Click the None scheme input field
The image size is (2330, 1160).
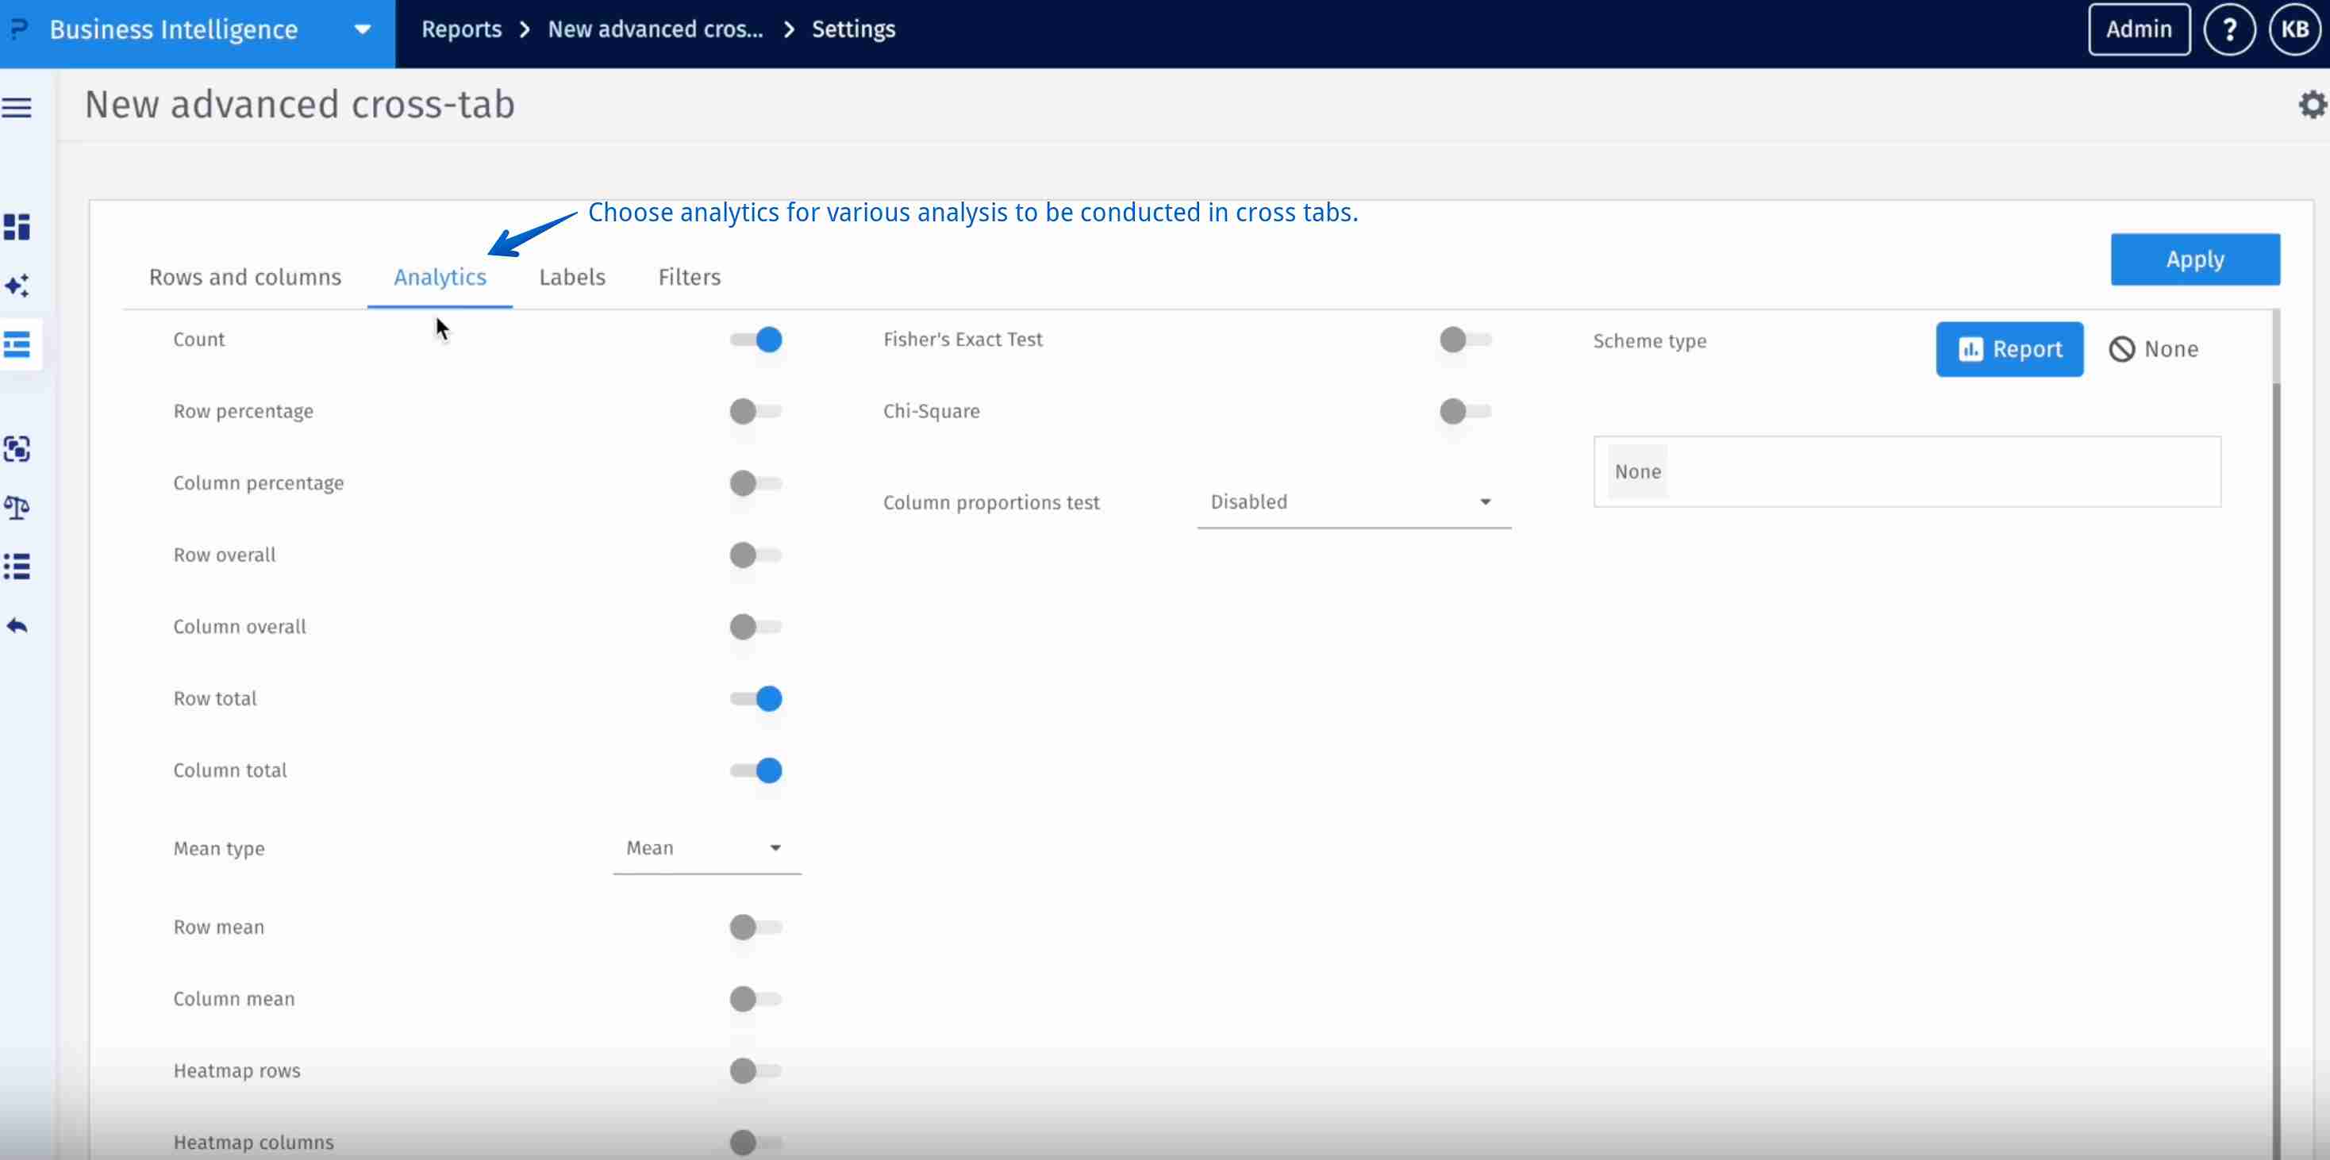coord(1907,472)
